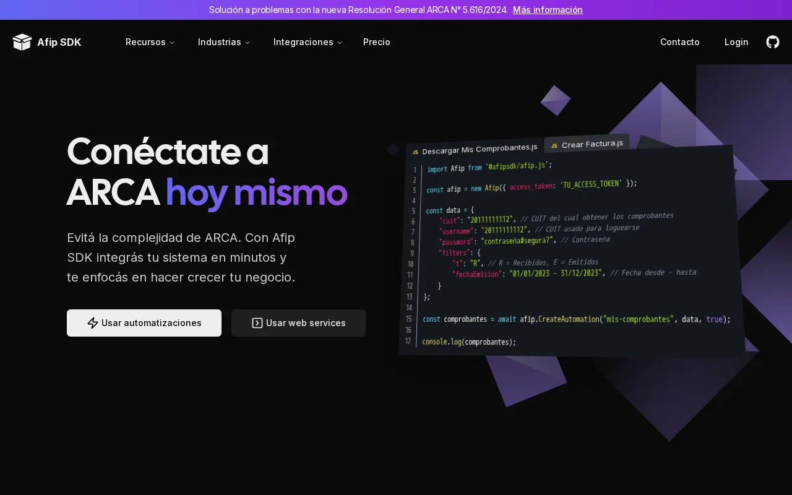Click the JS icon on Crear Factura tab
The image size is (792, 495).
coord(554,146)
